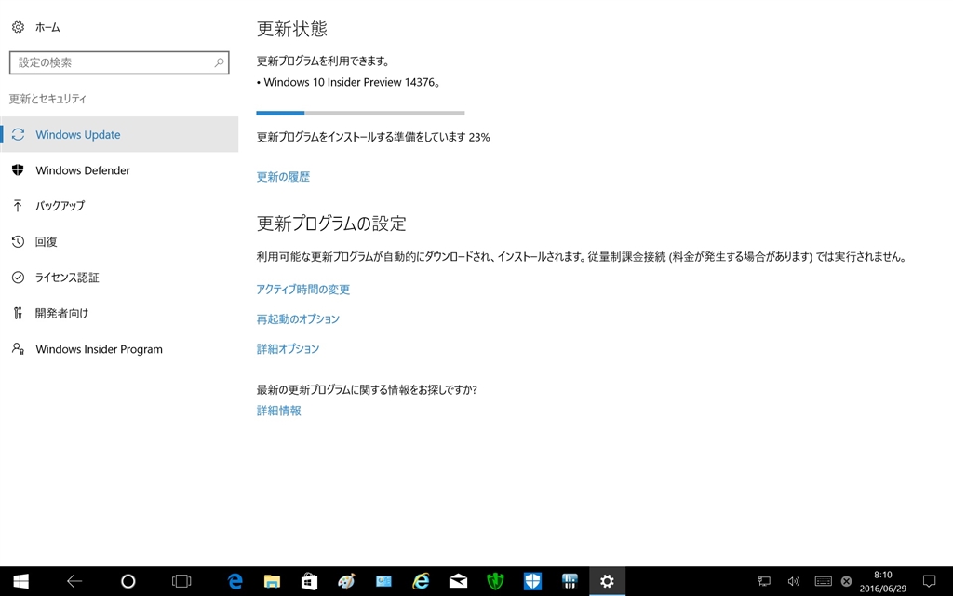This screenshot has width=953, height=596.
Task: Click the circled X tray icon
Action: tap(846, 581)
